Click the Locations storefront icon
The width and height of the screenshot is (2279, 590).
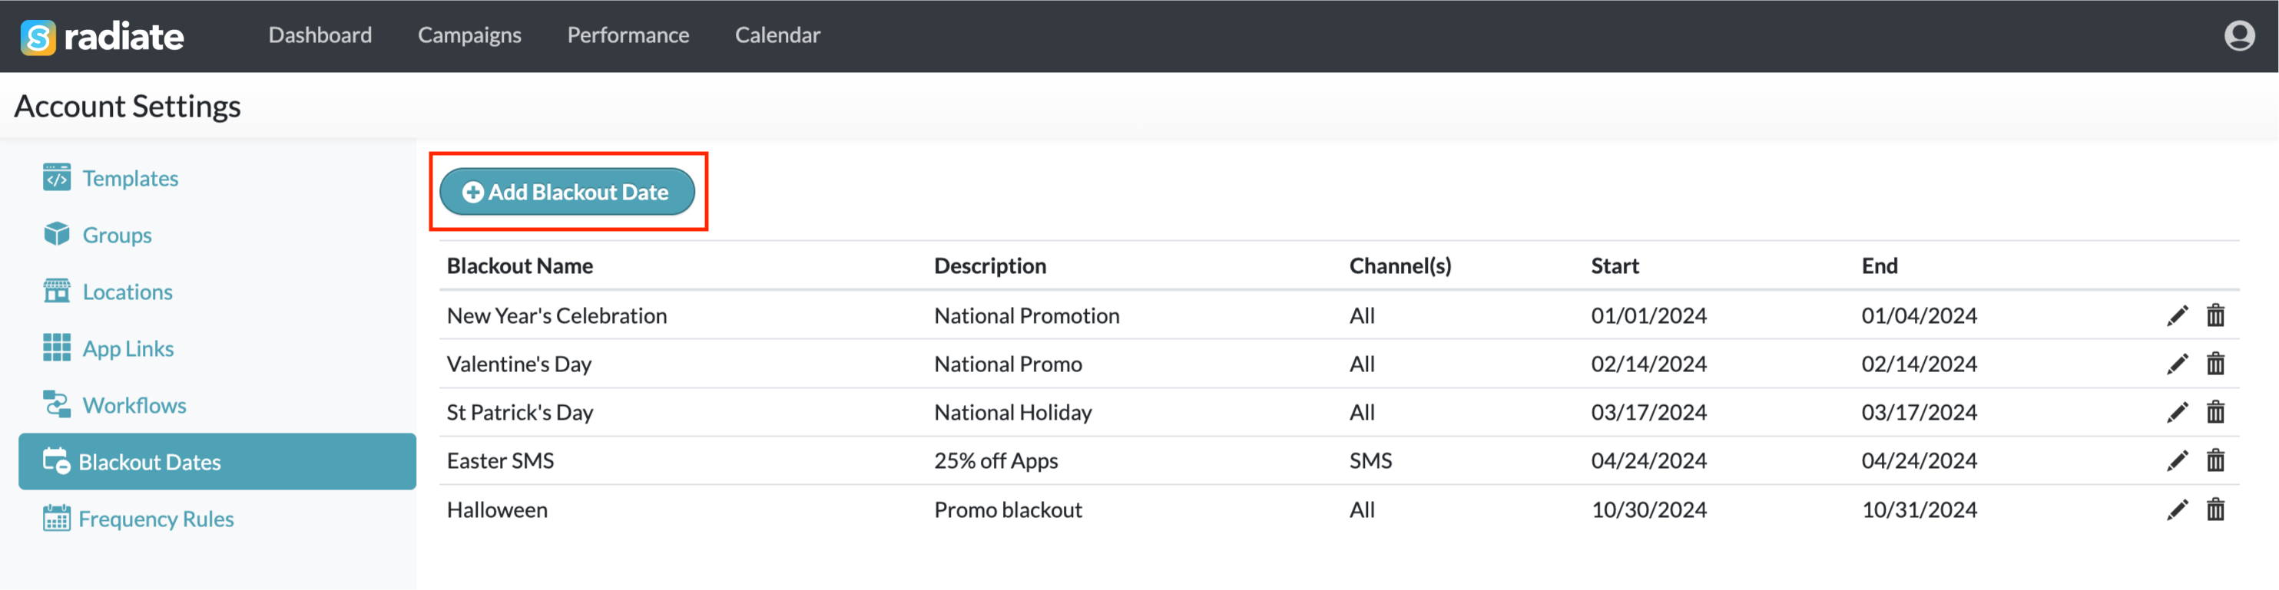point(57,291)
